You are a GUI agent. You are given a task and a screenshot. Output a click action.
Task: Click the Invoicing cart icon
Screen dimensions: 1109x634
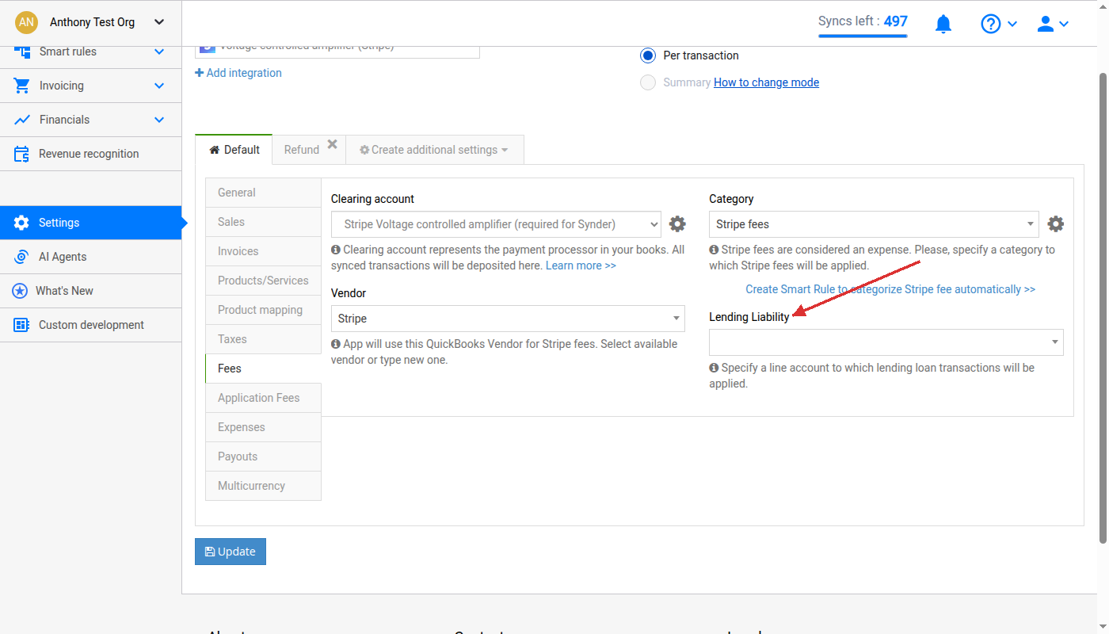[x=21, y=86]
